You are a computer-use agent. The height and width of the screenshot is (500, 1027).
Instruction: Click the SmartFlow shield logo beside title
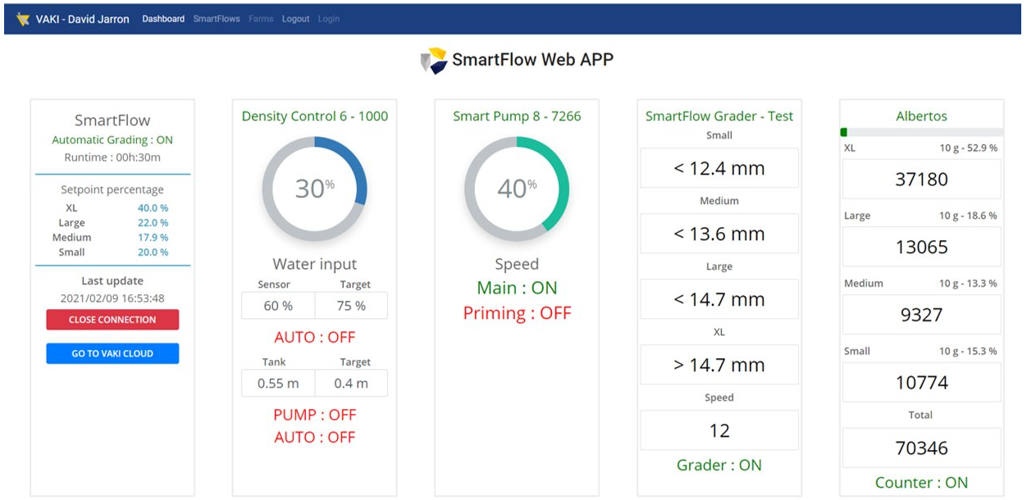(434, 61)
